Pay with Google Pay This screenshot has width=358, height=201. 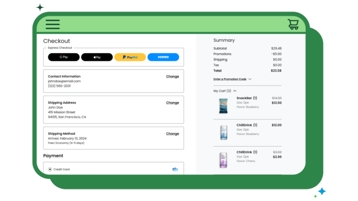[x=64, y=57]
